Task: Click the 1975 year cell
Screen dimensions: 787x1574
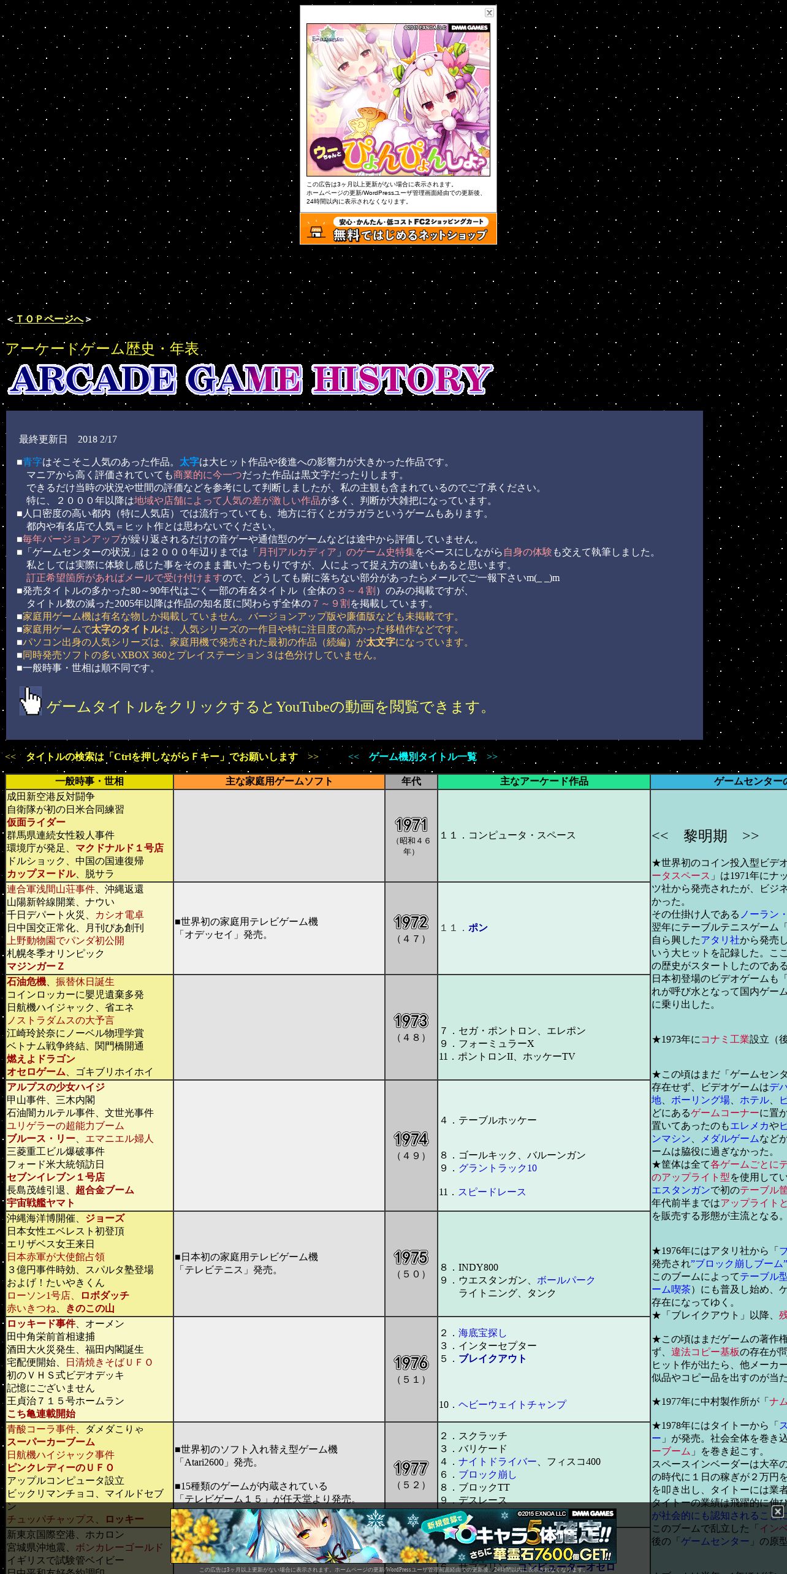Action: click(411, 1264)
